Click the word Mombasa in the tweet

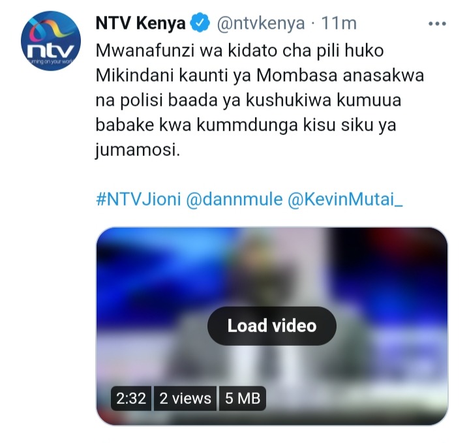[x=297, y=76]
